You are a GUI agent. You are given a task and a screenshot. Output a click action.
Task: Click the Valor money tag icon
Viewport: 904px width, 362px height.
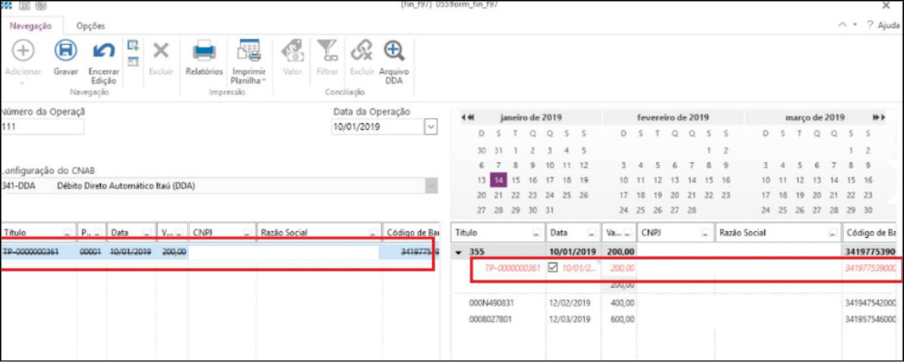292,51
